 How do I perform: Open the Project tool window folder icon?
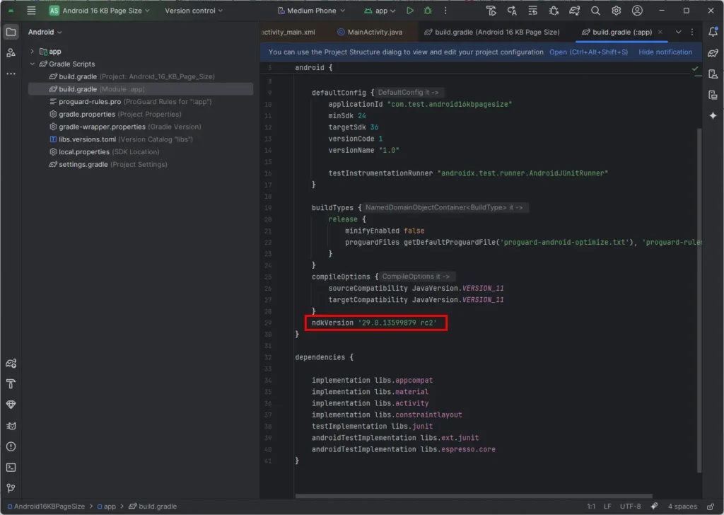click(11, 32)
